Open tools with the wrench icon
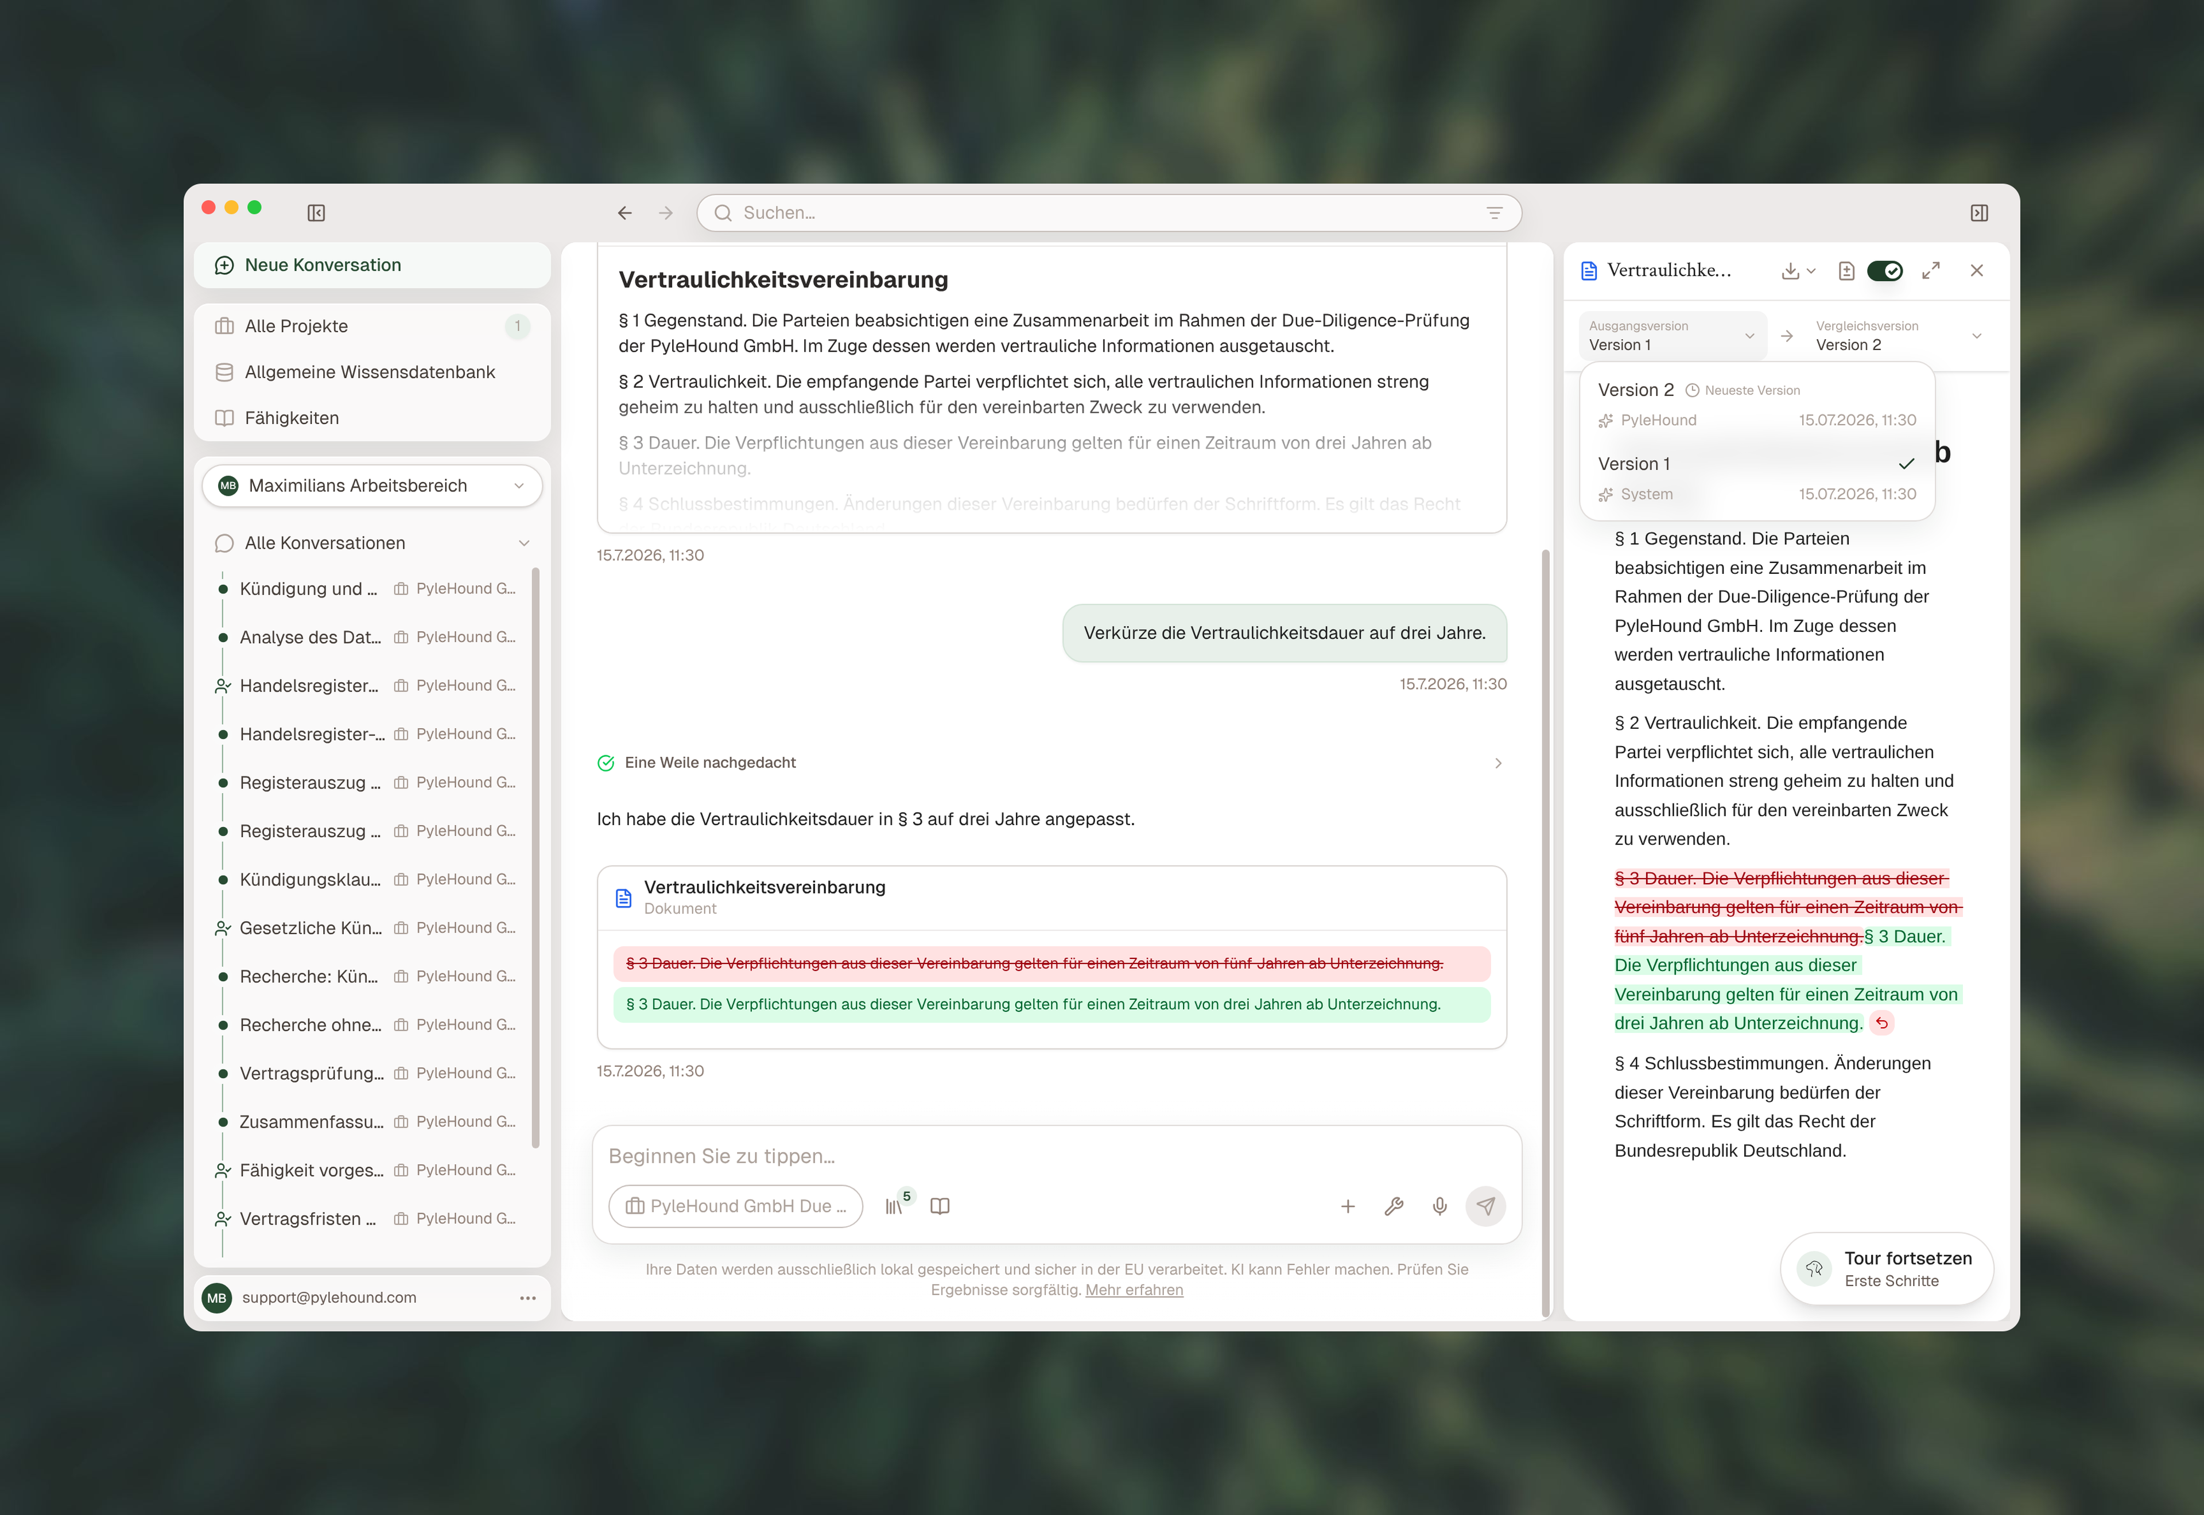Viewport: 2204px width, 1515px height. [1394, 1206]
